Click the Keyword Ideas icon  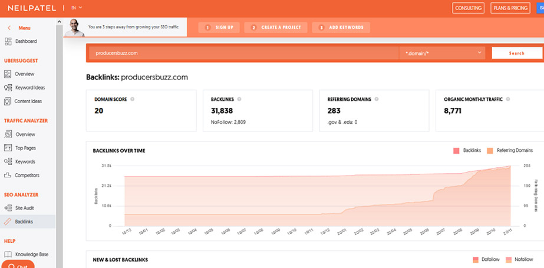[8, 88]
